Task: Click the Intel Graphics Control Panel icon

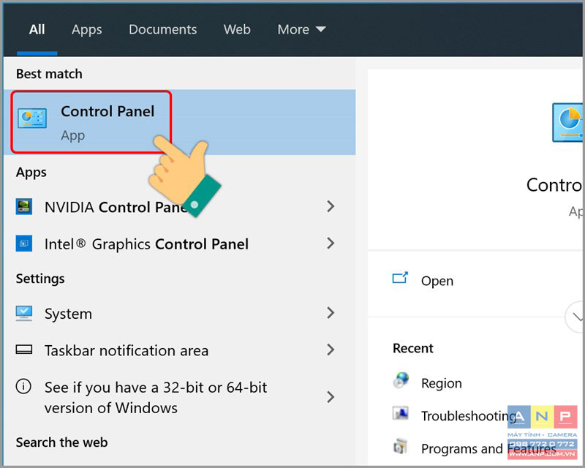Action: [x=24, y=244]
